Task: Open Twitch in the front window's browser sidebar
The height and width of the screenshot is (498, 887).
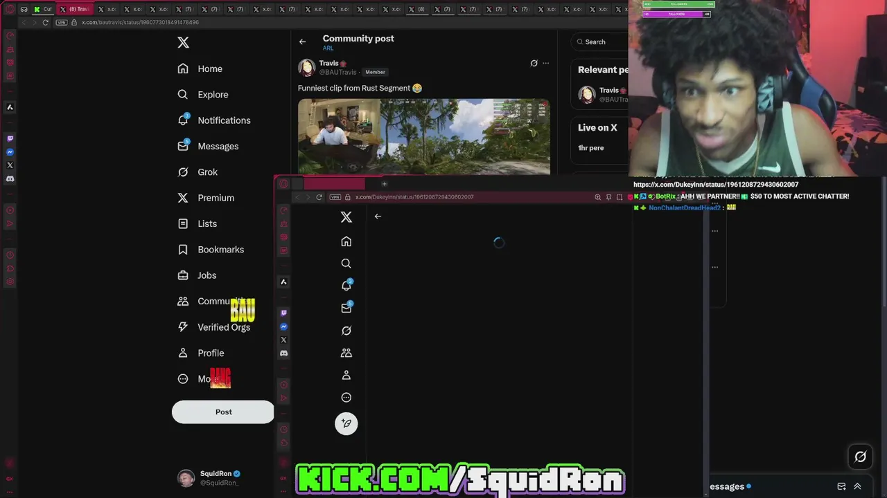Action: [283, 313]
